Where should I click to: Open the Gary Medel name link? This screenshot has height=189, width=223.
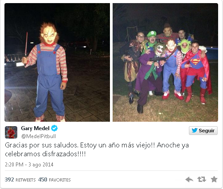(x=35, y=128)
